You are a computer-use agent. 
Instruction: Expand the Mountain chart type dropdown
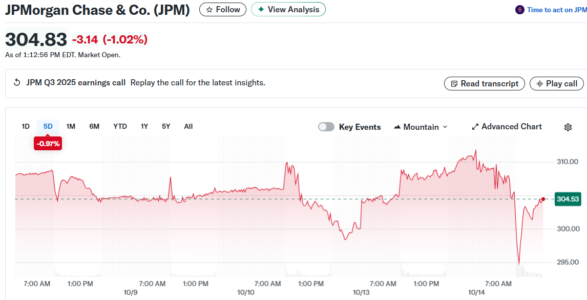click(x=421, y=127)
